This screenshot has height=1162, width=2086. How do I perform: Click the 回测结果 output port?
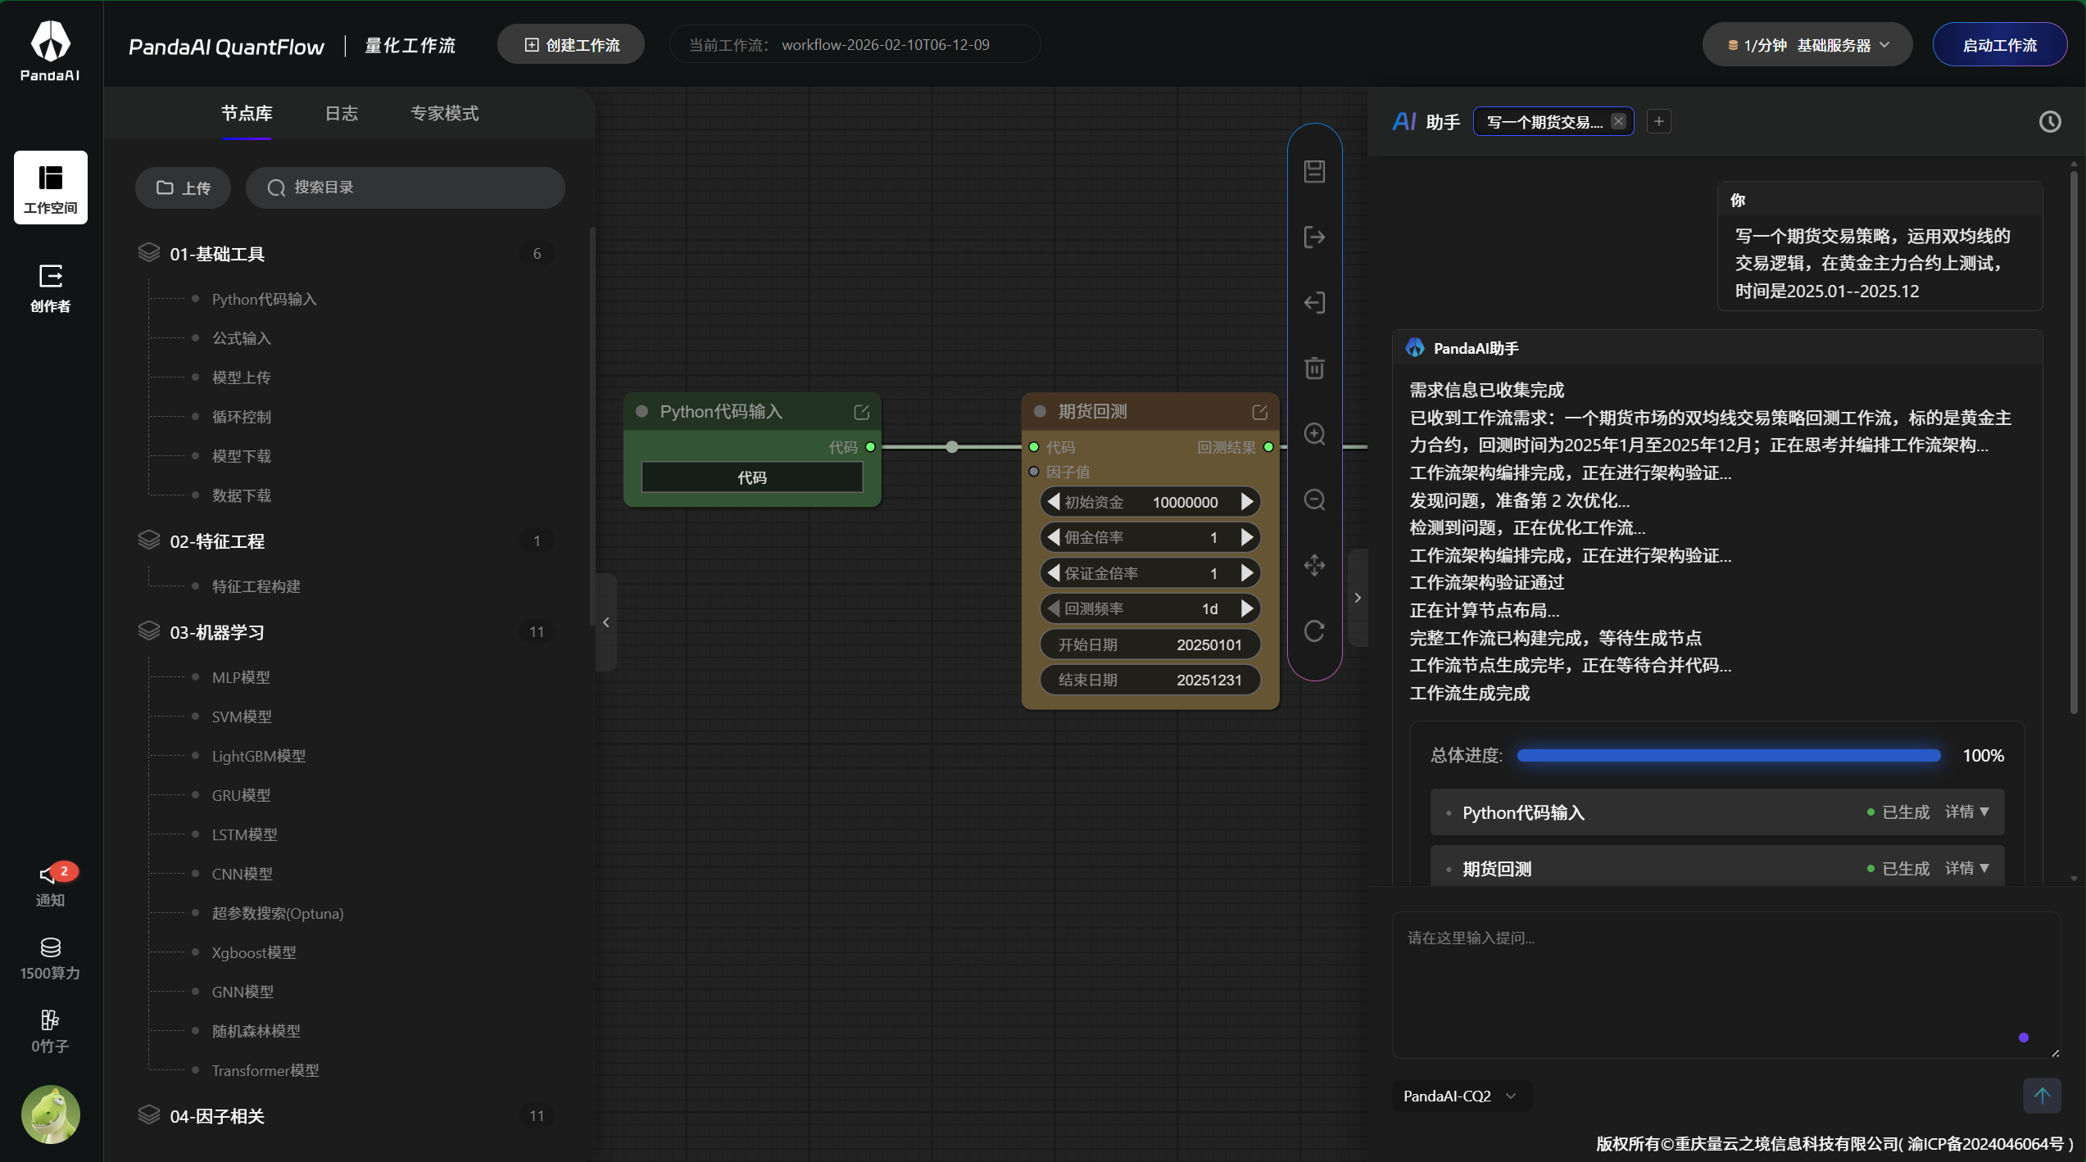point(1269,447)
